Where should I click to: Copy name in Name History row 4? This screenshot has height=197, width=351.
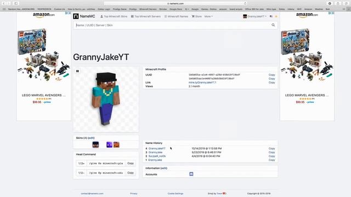(272, 148)
